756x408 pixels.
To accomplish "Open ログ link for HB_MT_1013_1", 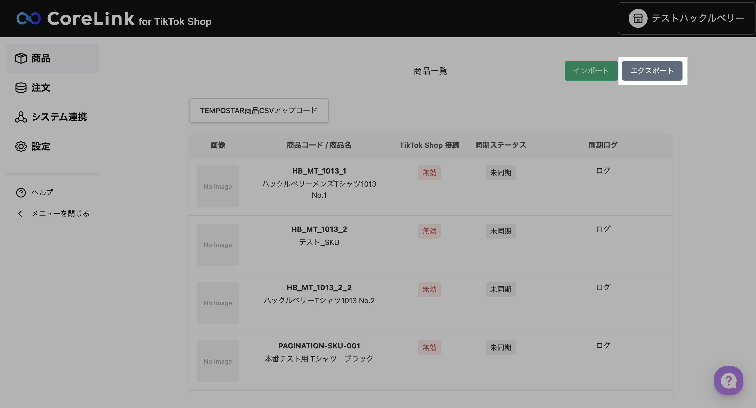I will (603, 171).
